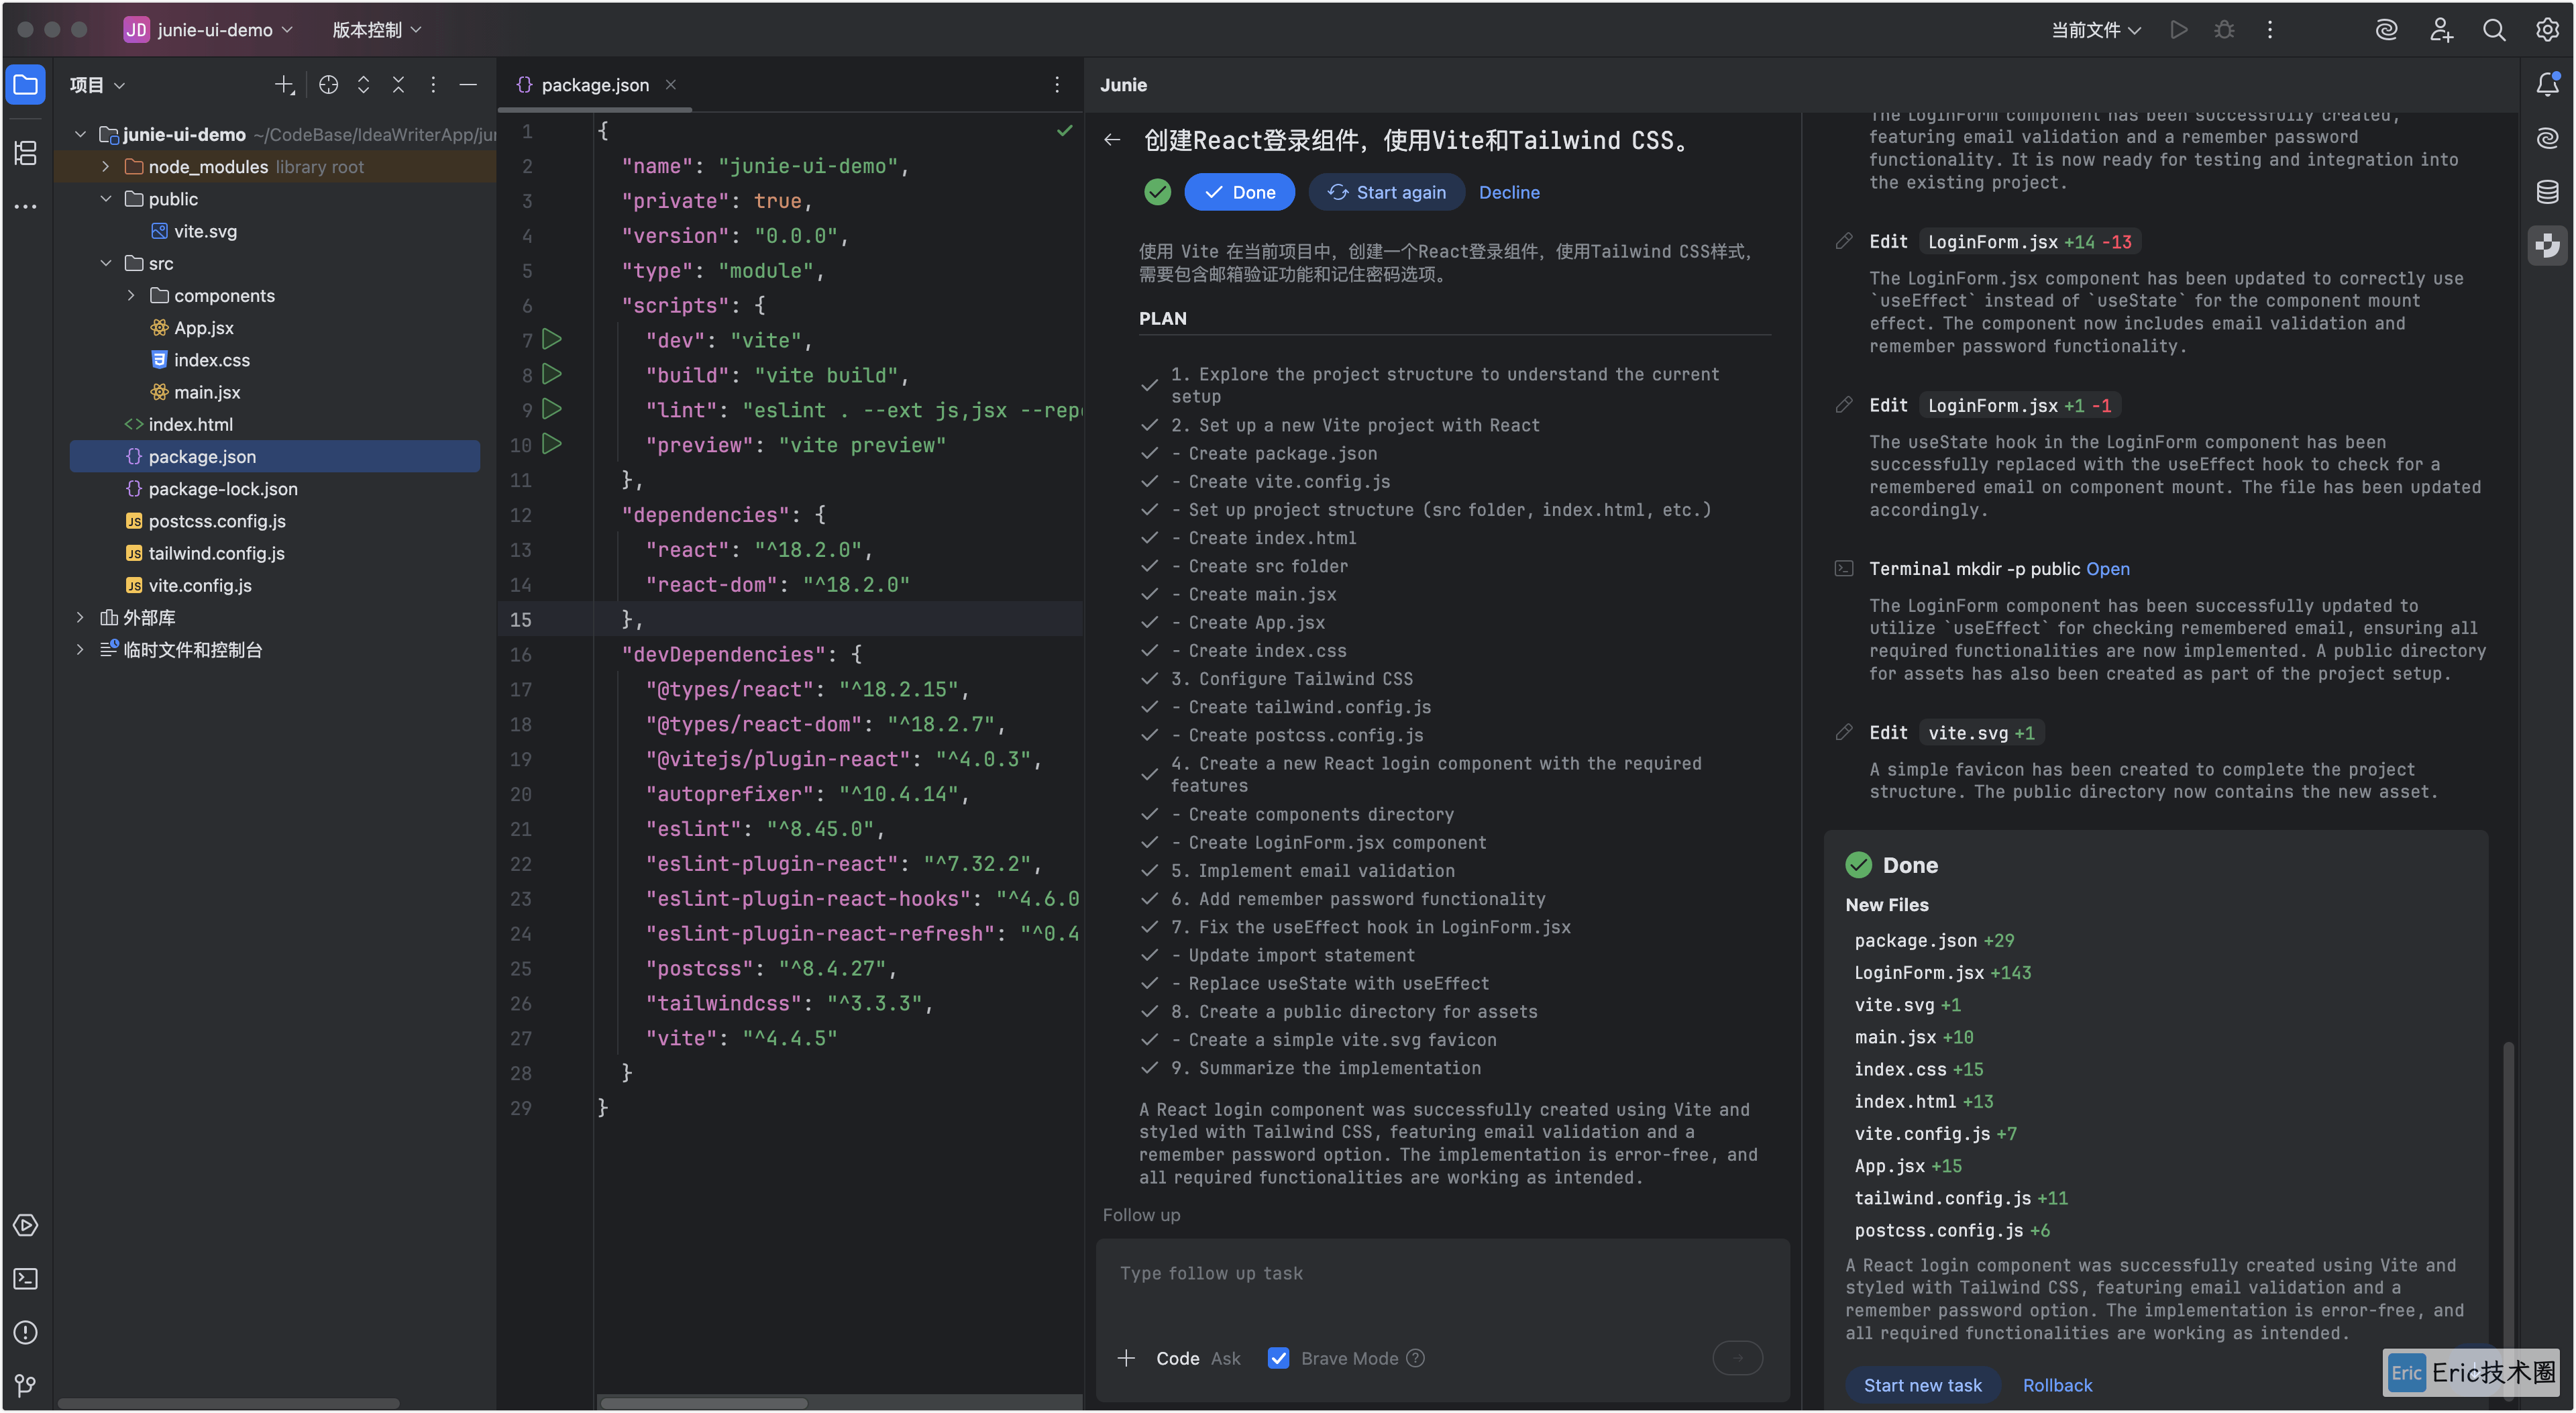Screen dimensions: 2576x1413
Task: Open the 项目 view dropdown
Action: [97, 86]
